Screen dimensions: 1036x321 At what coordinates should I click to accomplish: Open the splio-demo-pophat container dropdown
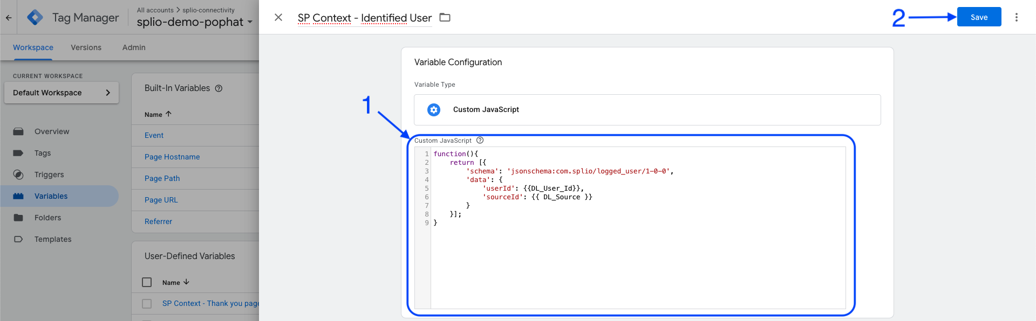click(x=194, y=22)
